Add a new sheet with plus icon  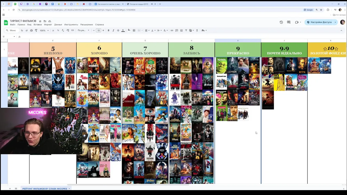click(x=10, y=188)
